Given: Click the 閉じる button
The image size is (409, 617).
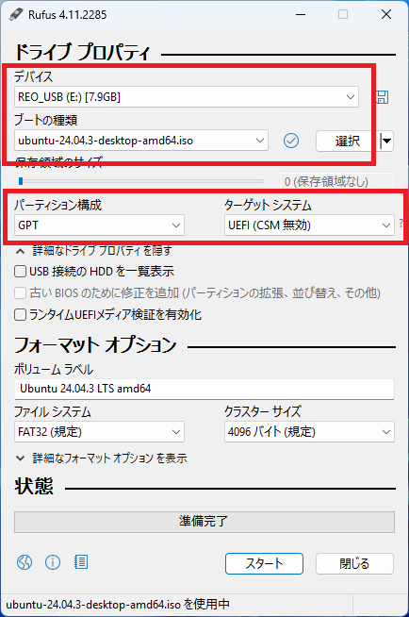Looking at the screenshot, I should [354, 563].
